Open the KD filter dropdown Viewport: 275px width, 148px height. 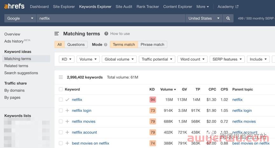[x=66, y=59]
